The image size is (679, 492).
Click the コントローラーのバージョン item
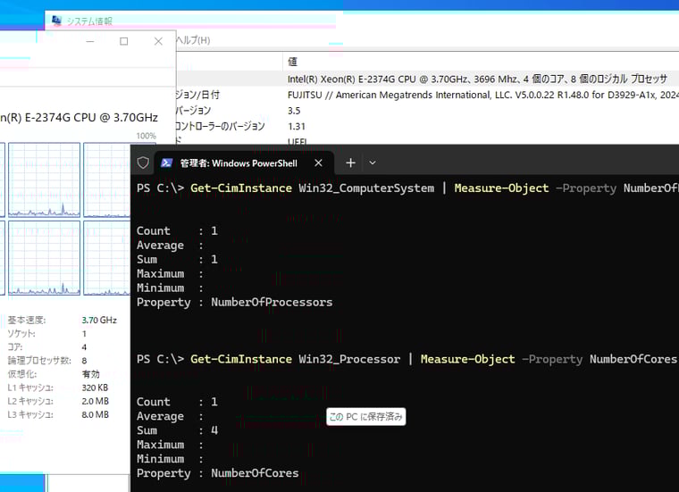coord(220,127)
